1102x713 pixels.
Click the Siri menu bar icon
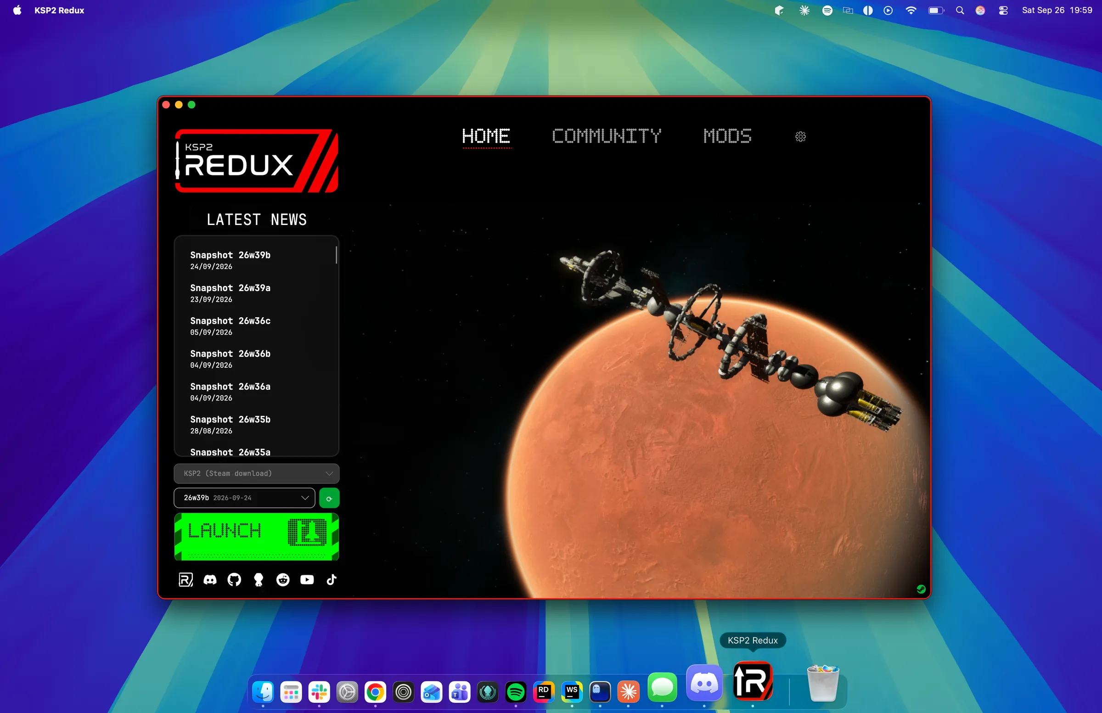pyautogui.click(x=980, y=10)
